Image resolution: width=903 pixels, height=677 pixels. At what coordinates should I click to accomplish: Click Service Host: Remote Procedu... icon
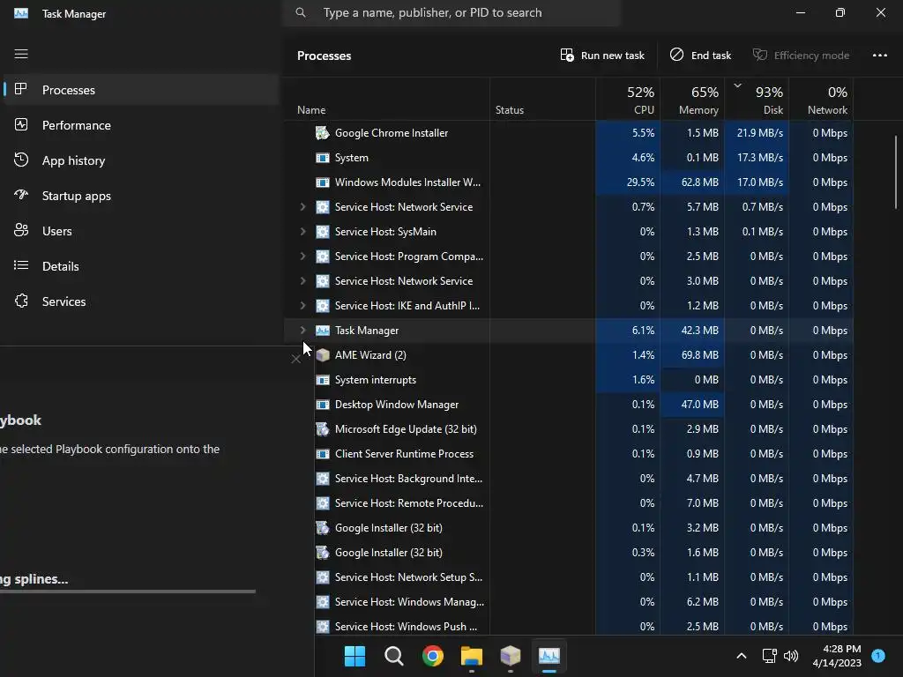[x=323, y=503]
